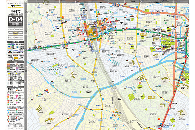
Task: Click the 信号機 traffic signal legend symbol
Action: click(x=10, y=51)
